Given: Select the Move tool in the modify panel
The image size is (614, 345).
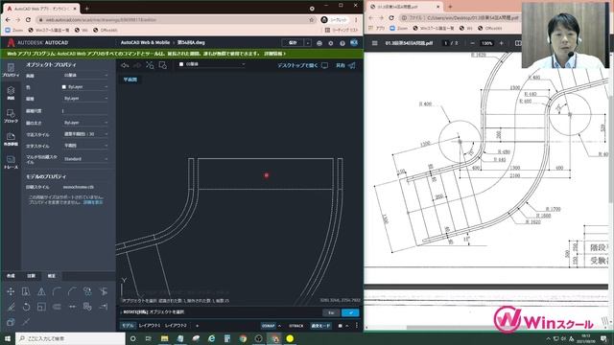Looking at the screenshot, I should tap(11, 291).
